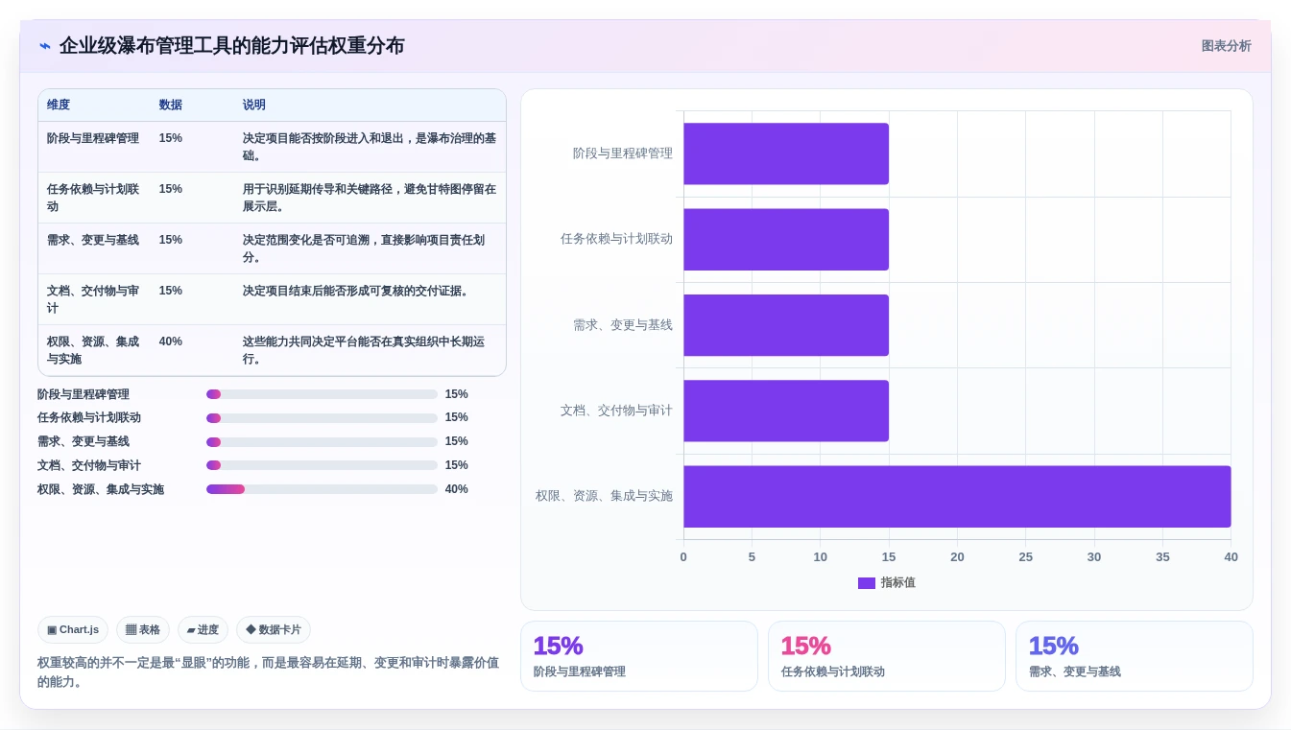1291x730 pixels.
Task: Click the x-axis tick value 25
Action: 1025,557
